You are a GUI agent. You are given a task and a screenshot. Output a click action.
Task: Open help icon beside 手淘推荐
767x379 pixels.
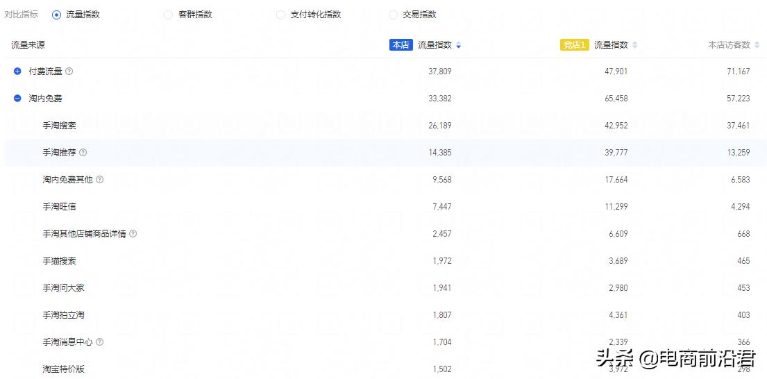click(x=83, y=153)
